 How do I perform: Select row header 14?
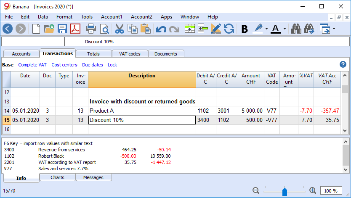tap(7, 111)
